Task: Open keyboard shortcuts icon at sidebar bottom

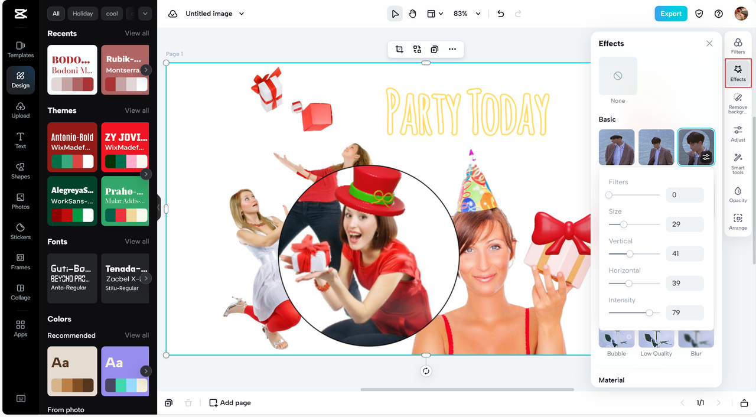Action: pyautogui.click(x=21, y=399)
